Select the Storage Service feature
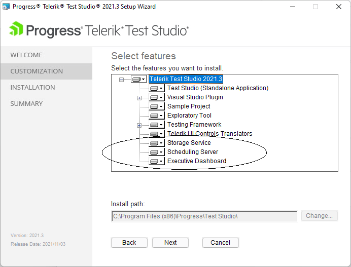Image resolution: width=351 pixels, height=267 pixels. click(x=189, y=143)
